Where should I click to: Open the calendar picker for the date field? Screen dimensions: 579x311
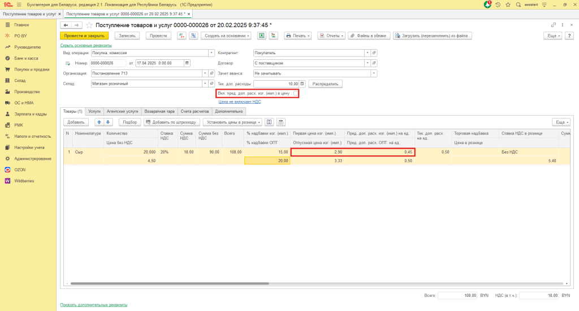point(187,63)
